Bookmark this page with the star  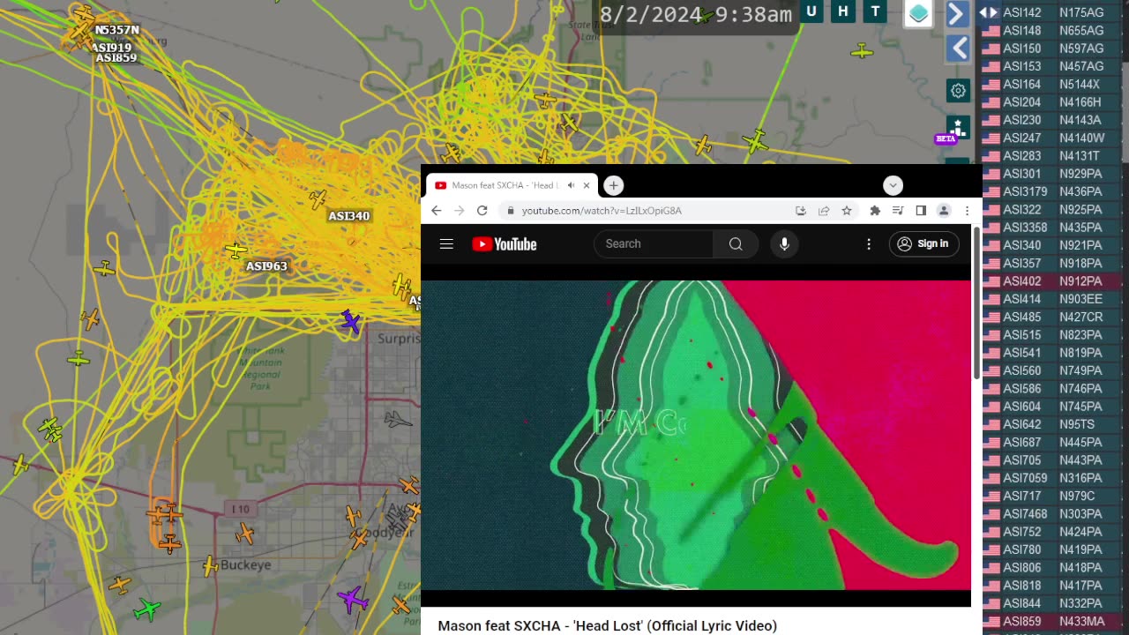[x=847, y=211]
